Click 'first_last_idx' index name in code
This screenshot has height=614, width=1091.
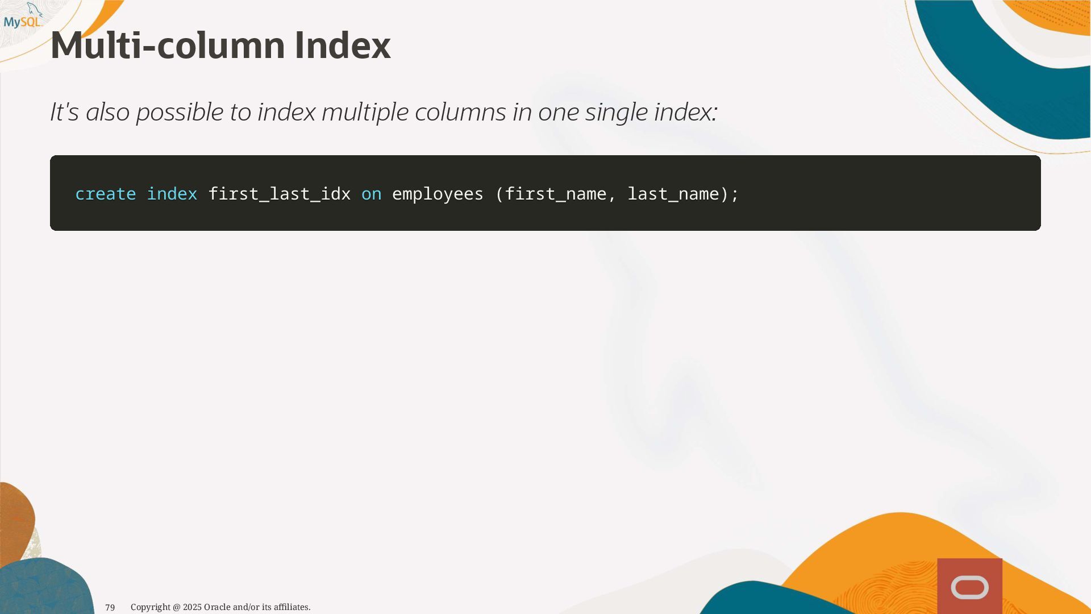coord(279,194)
